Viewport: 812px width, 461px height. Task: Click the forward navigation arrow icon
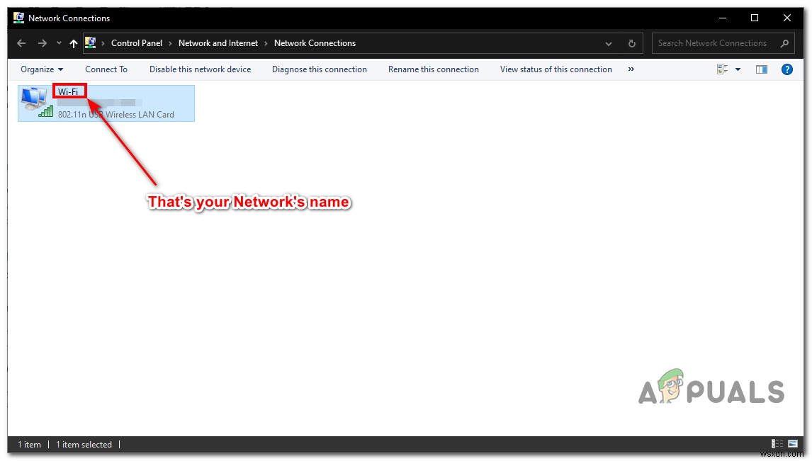pos(41,43)
